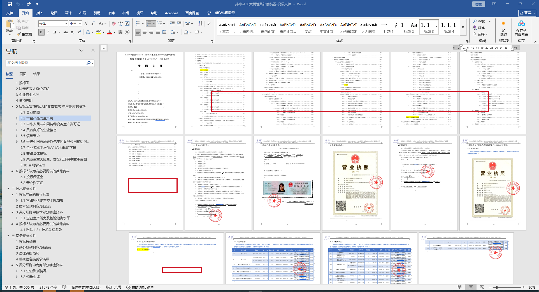Decrease font size with the shrink-font A
Viewport: 539px width, 292px height.
93,23
